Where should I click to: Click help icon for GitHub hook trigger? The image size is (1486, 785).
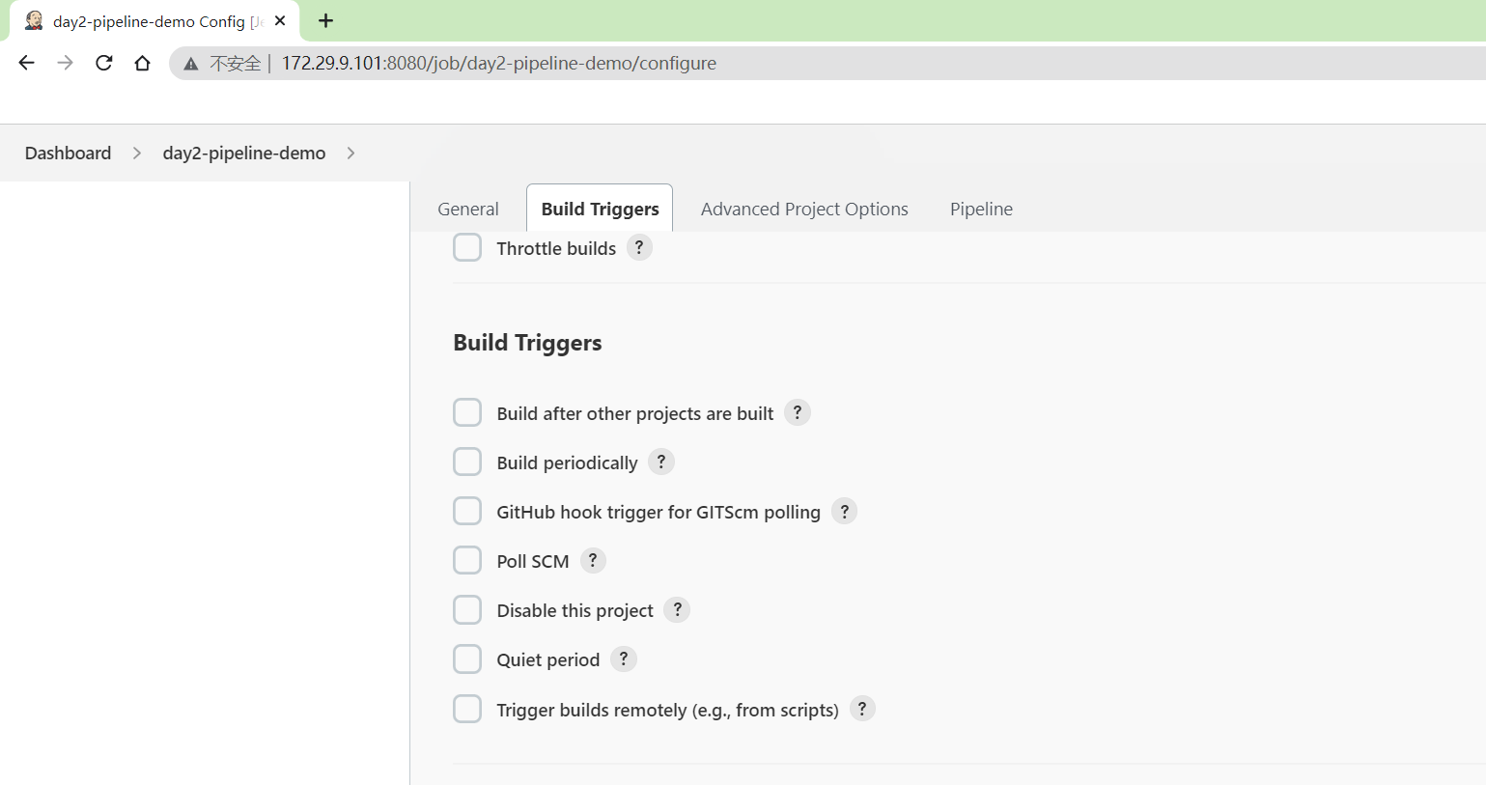coord(845,511)
